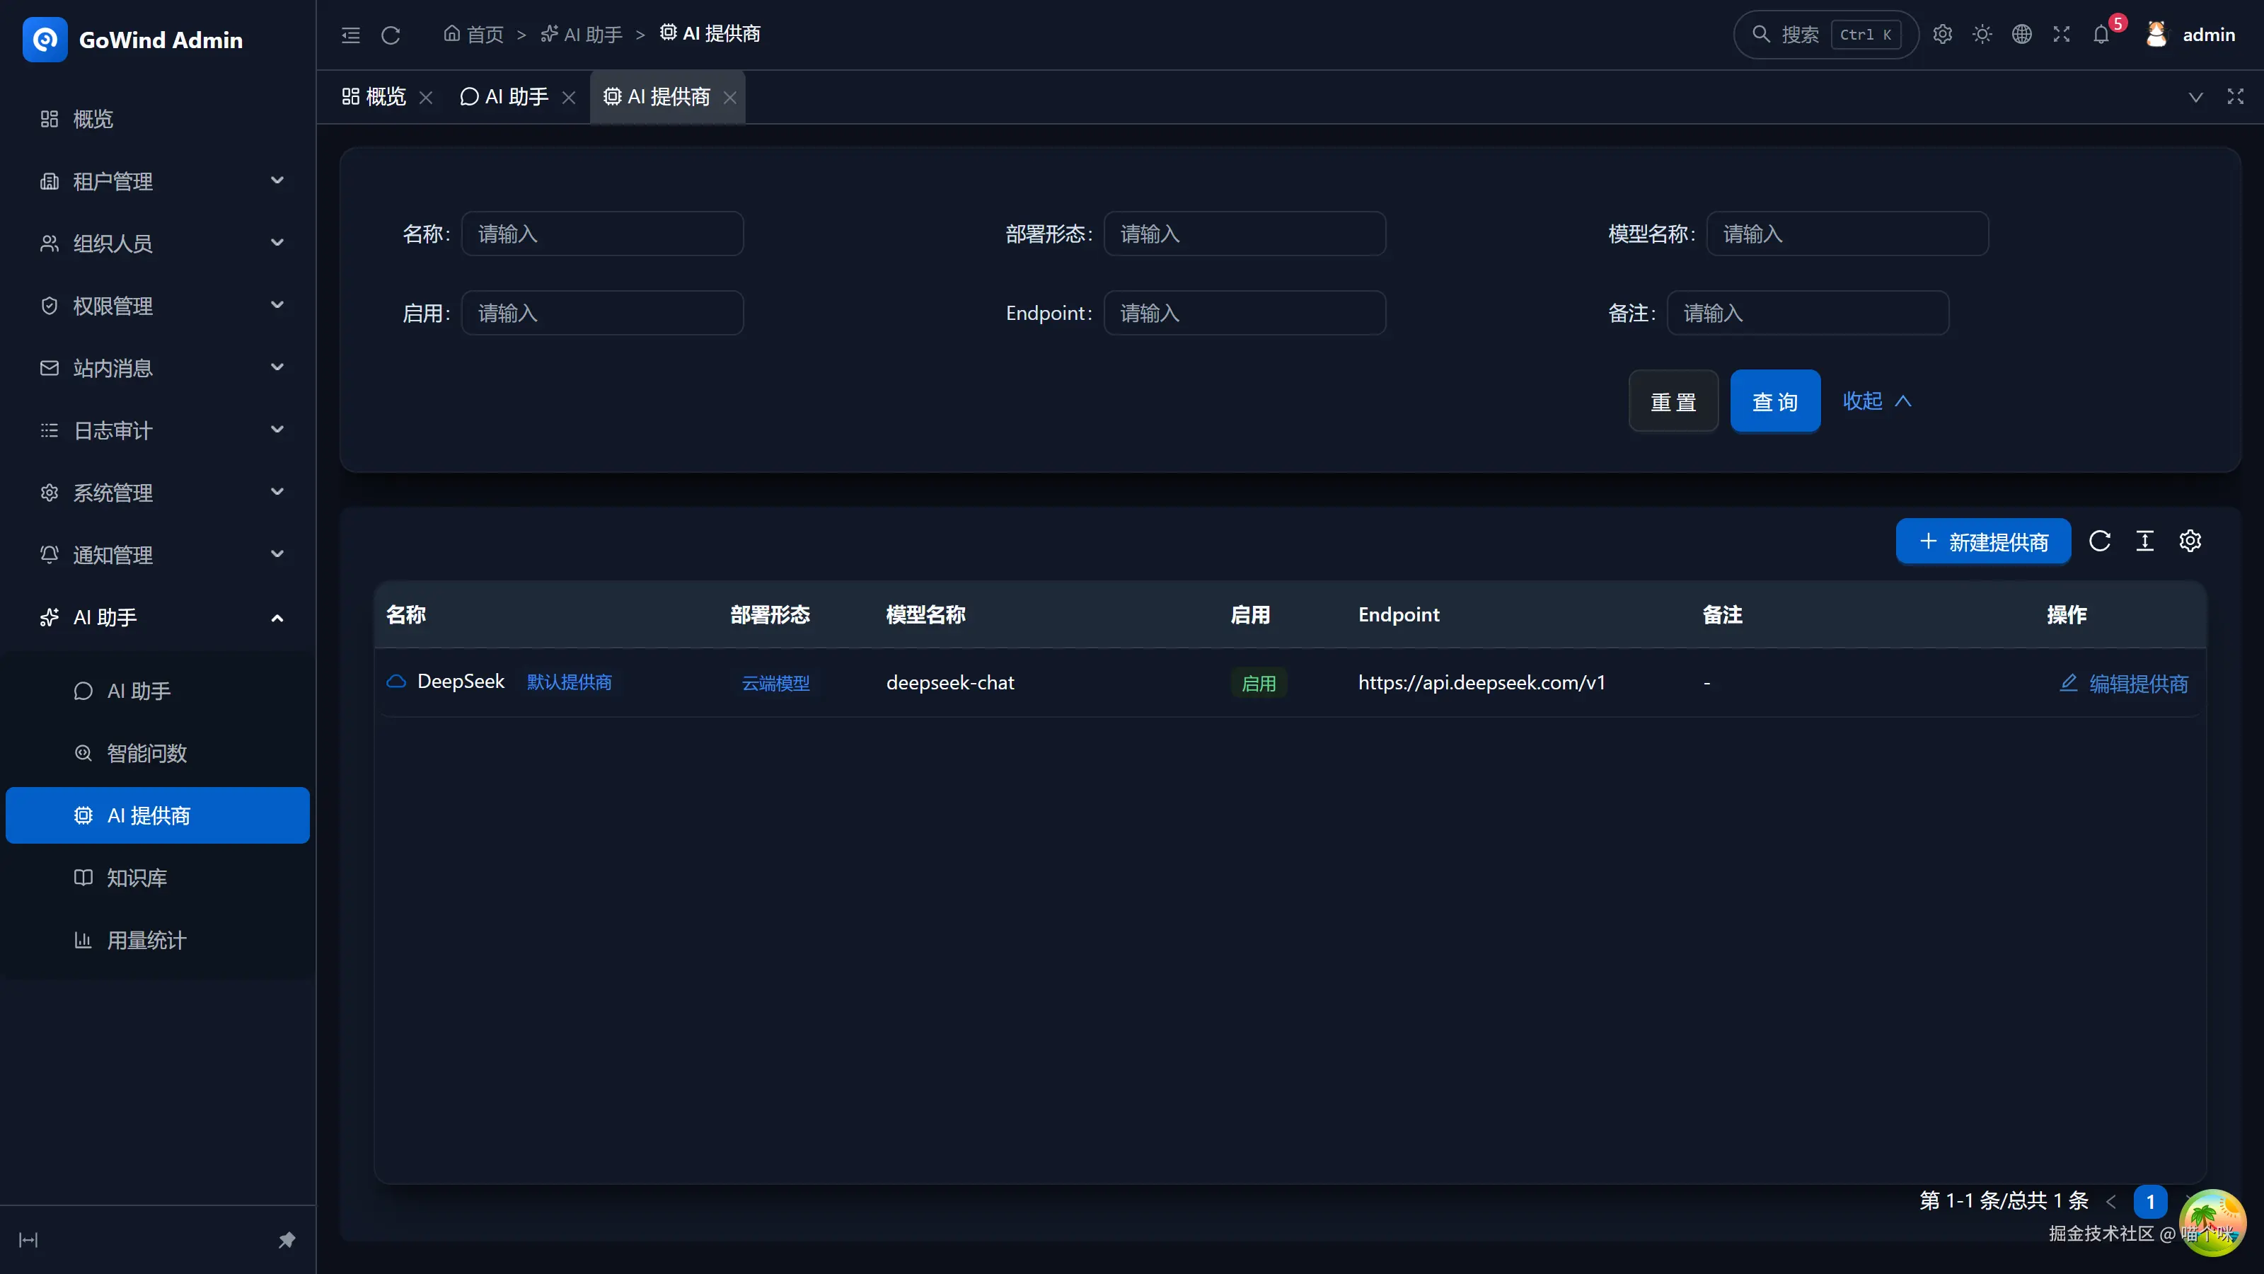This screenshot has height=1274, width=2264.
Task: Click the table density icon
Action: click(x=2144, y=541)
